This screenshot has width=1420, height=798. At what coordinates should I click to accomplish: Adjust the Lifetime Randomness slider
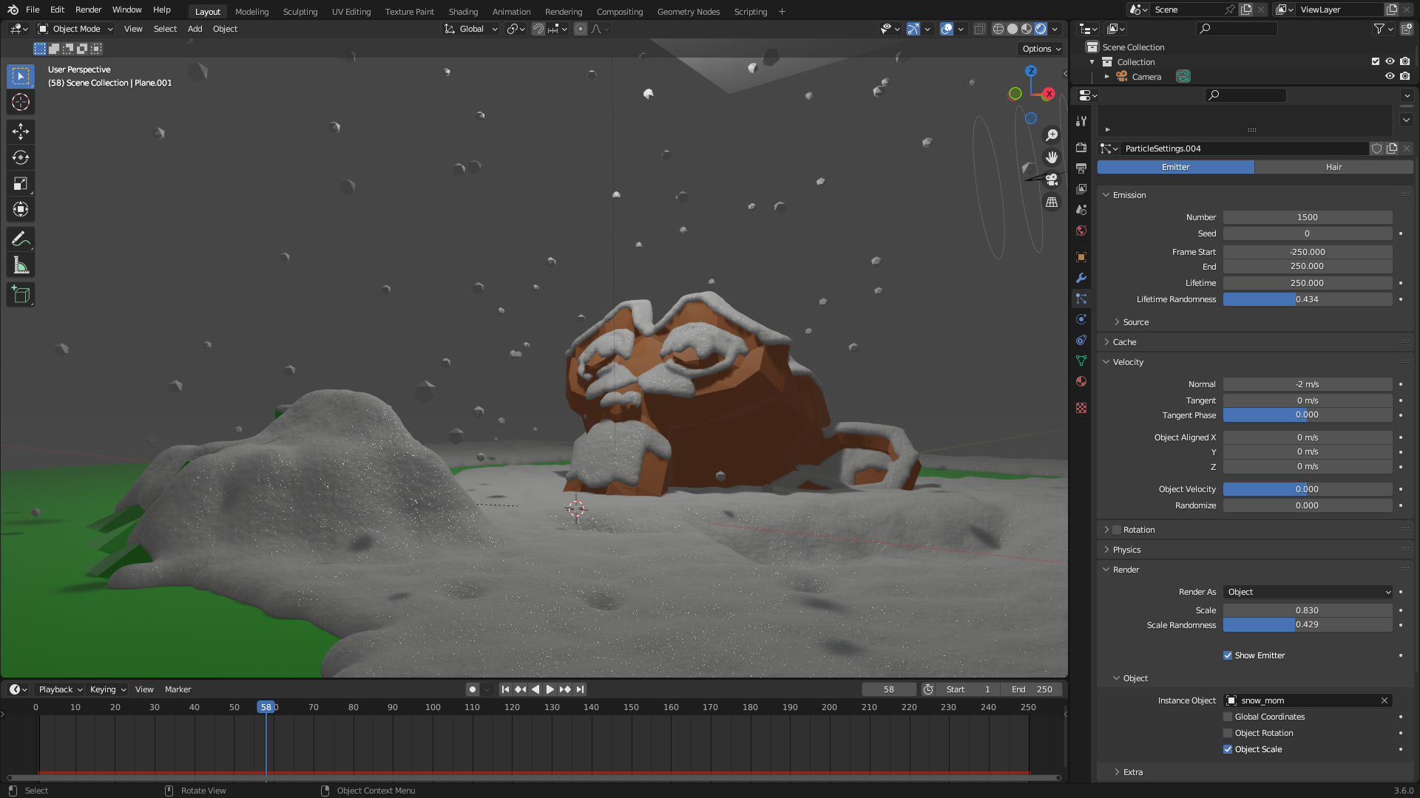point(1307,299)
